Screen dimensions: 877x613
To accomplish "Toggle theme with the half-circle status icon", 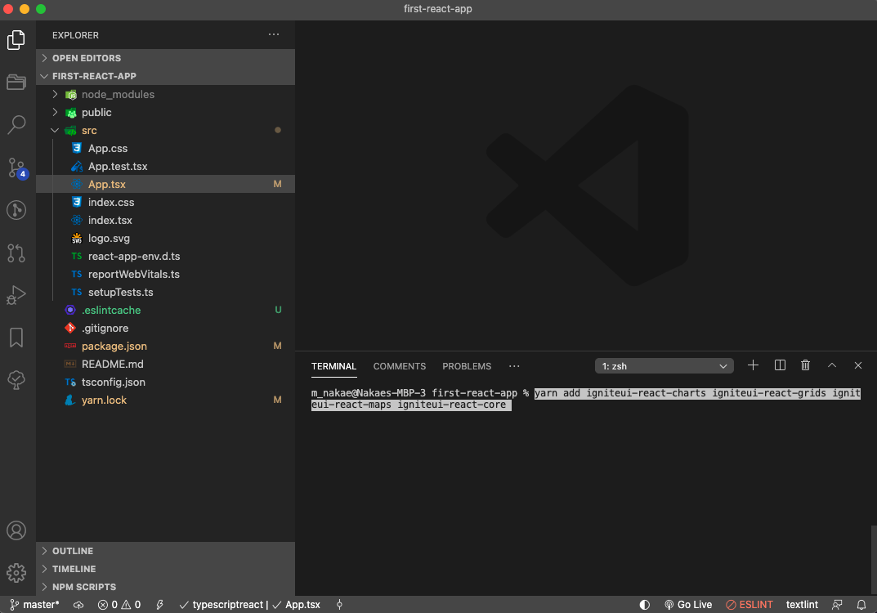I will click(x=644, y=604).
